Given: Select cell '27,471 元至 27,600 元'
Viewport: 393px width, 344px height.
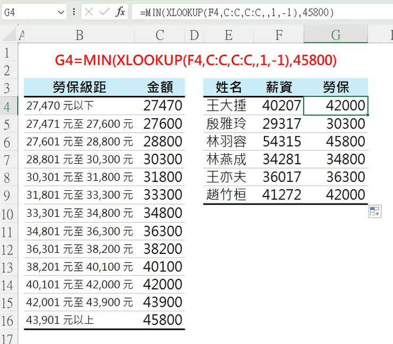Looking at the screenshot, I should click(80, 124).
